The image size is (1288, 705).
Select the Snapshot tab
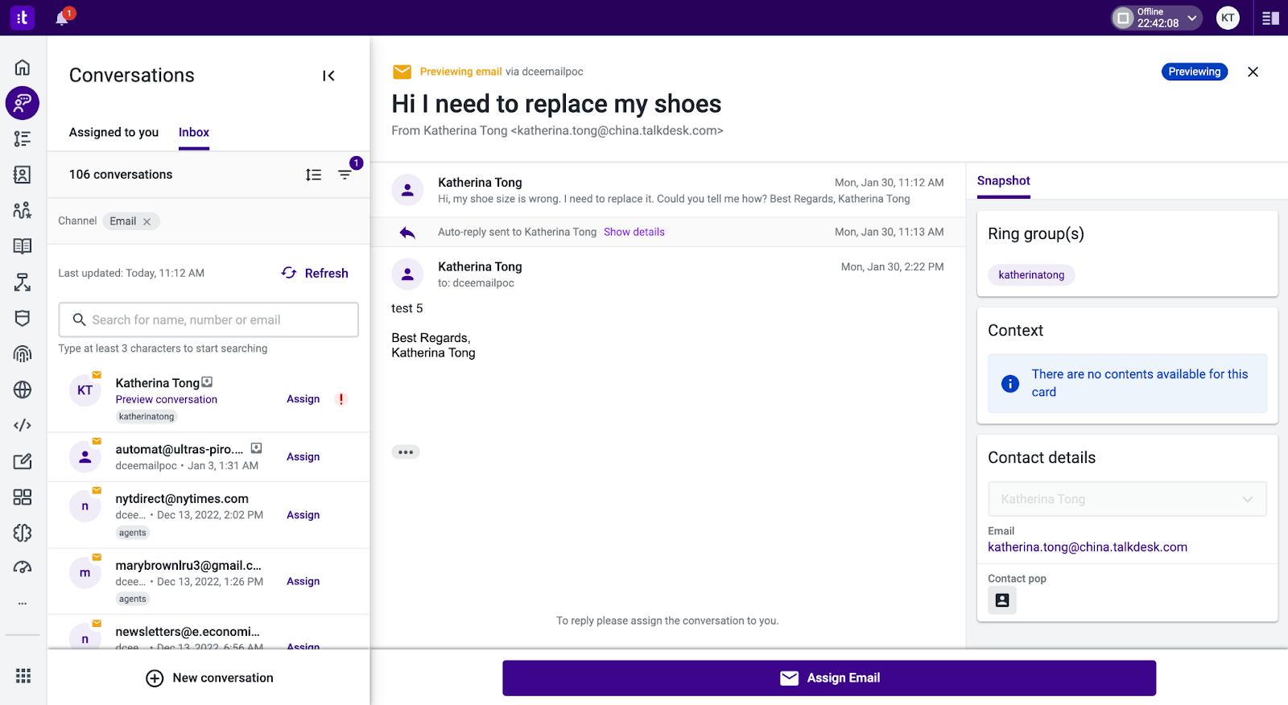(1004, 181)
